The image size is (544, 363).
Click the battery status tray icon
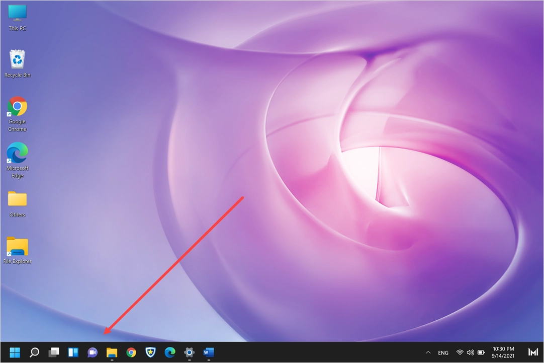tap(481, 352)
